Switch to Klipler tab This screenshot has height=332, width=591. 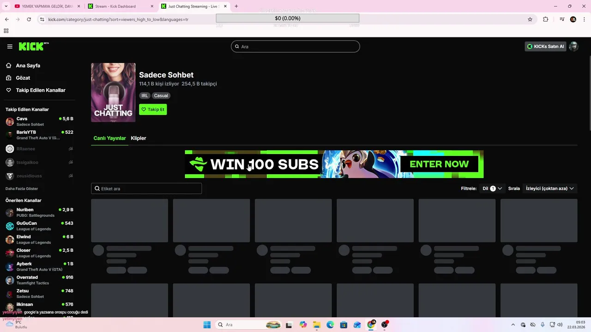pyautogui.click(x=139, y=138)
